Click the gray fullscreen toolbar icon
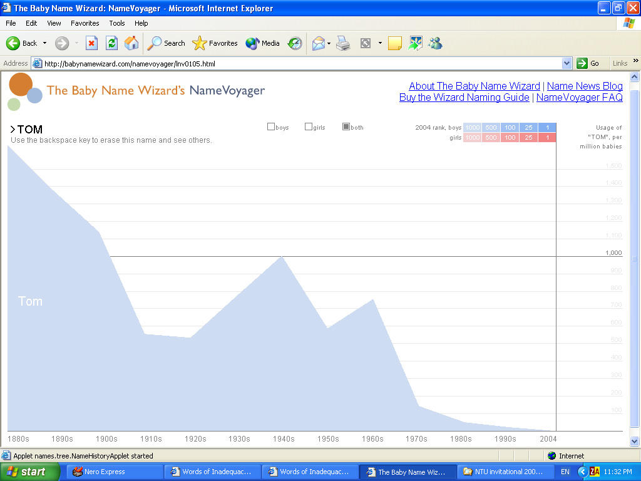This screenshot has height=481, width=641. (366, 43)
